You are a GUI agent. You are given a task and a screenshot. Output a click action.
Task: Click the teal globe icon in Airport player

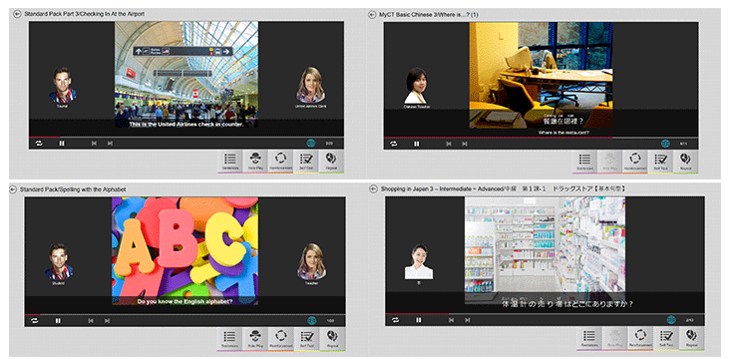click(x=311, y=144)
